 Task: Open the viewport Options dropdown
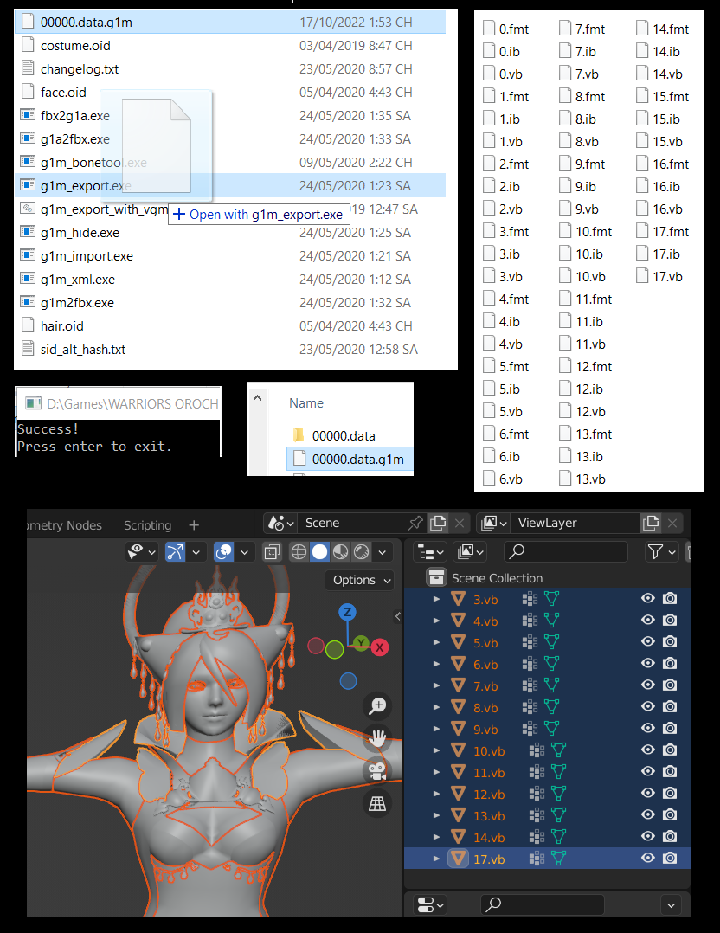359,580
